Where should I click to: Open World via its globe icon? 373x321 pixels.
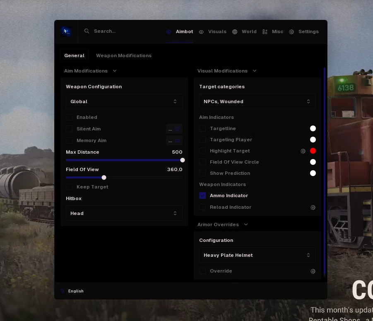click(235, 32)
